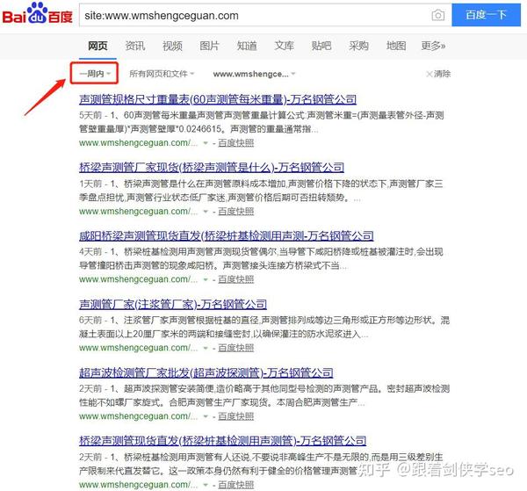Click green URL under 声测管规格尺寸重量表 result
527x491 pixels.
pos(139,143)
